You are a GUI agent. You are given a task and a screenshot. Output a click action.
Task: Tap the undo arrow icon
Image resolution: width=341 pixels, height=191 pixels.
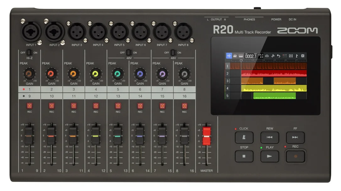tap(279, 56)
